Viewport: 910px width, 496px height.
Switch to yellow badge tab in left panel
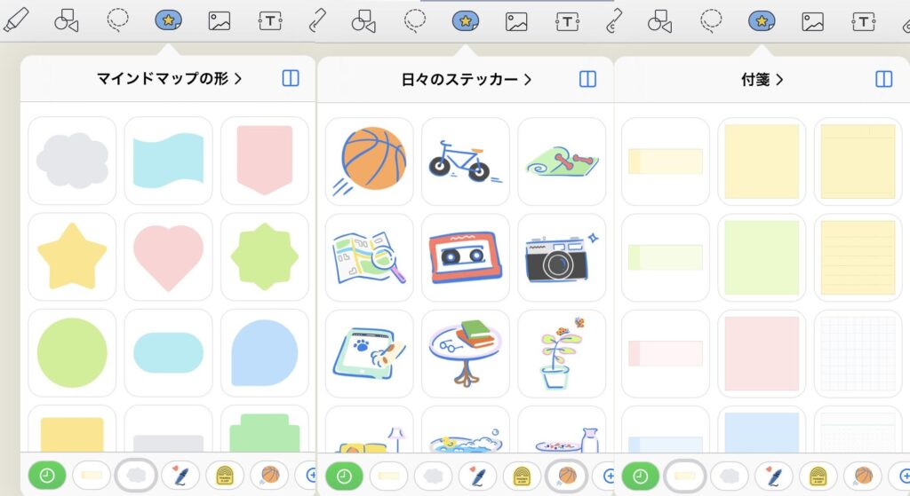click(225, 476)
